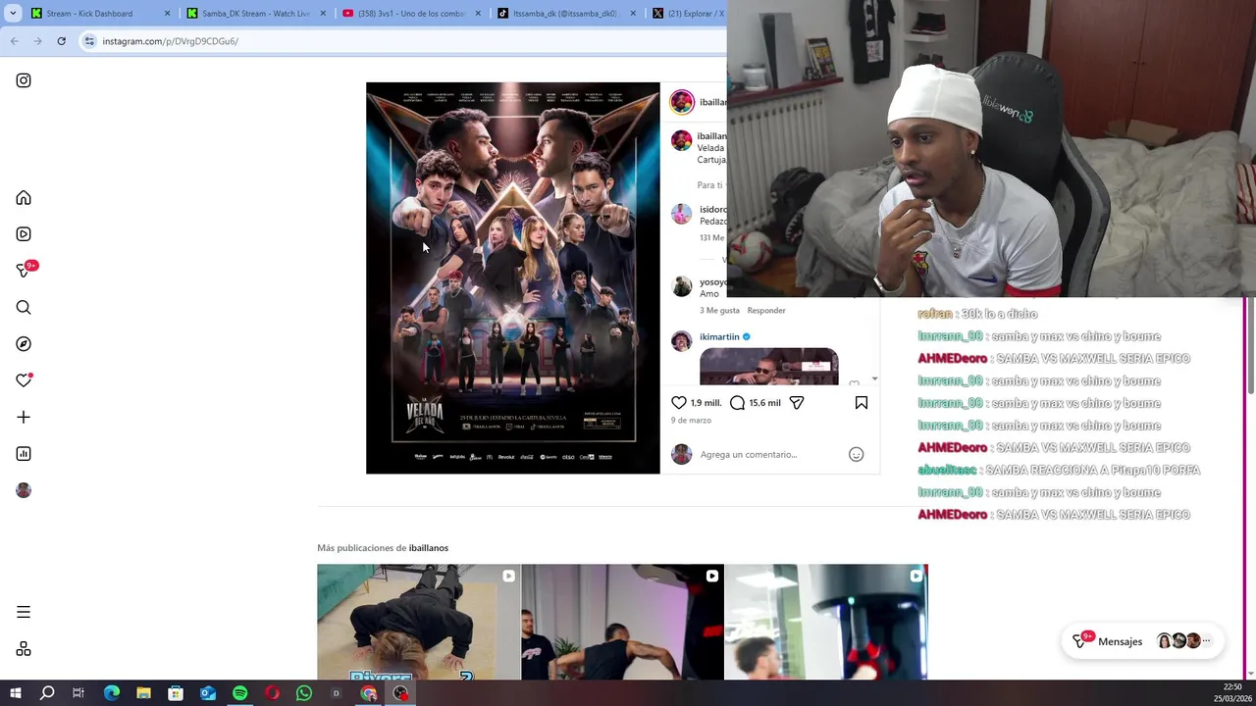Open Outlook from taskbar
The image size is (1256, 706).
tap(208, 693)
